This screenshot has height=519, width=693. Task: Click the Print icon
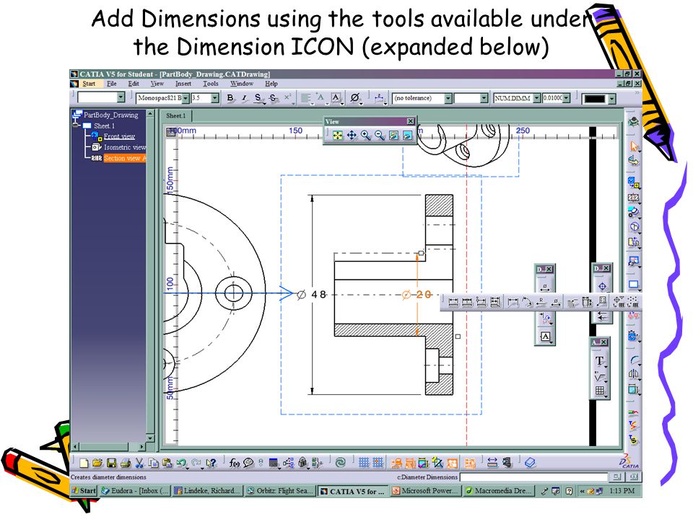[126, 463]
